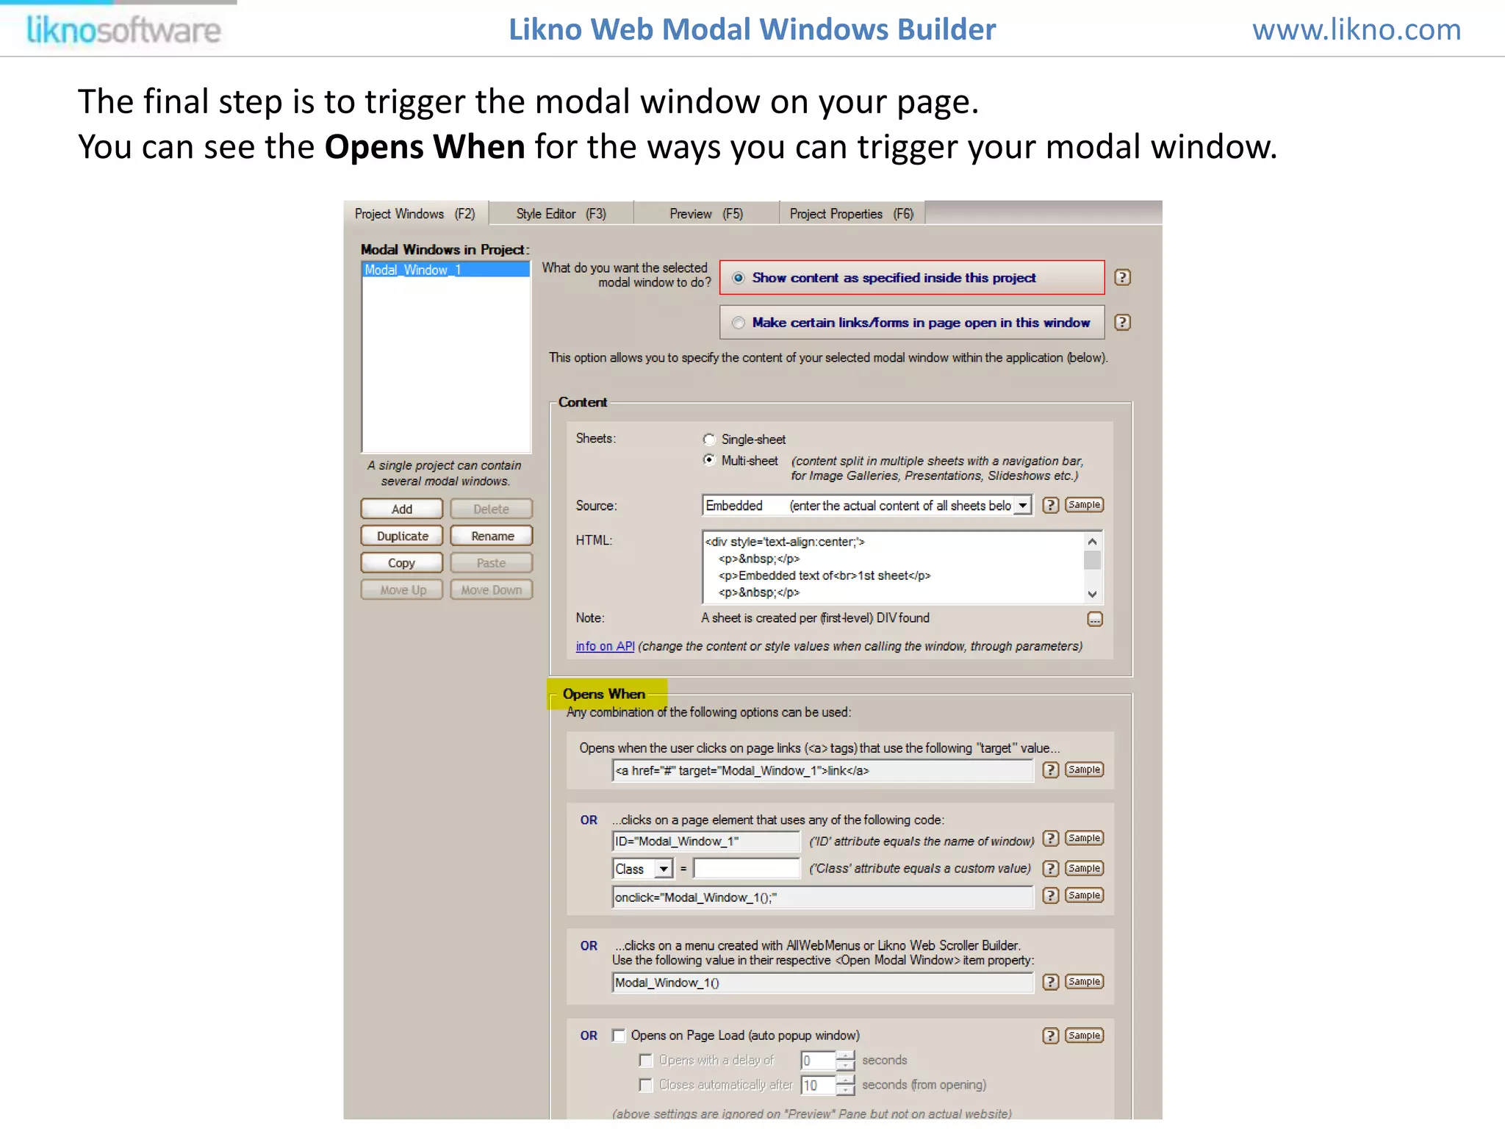Viewport: 1505px width, 1129px height.
Task: Select Make certain links/forms open in this window
Action: point(911,323)
